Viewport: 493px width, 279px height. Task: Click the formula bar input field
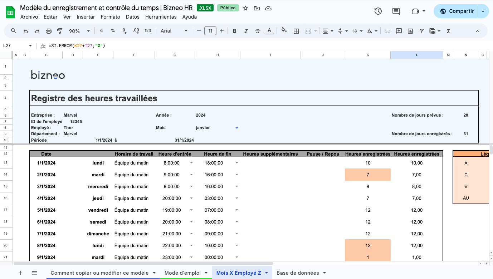[x=250, y=46]
